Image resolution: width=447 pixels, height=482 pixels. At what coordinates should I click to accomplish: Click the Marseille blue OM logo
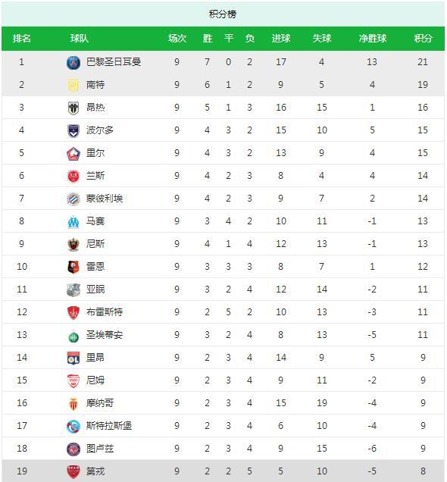[x=73, y=221]
